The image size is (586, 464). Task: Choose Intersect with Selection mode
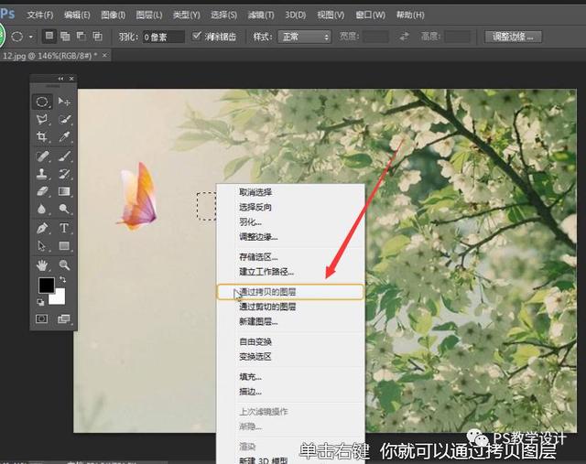click(97, 37)
